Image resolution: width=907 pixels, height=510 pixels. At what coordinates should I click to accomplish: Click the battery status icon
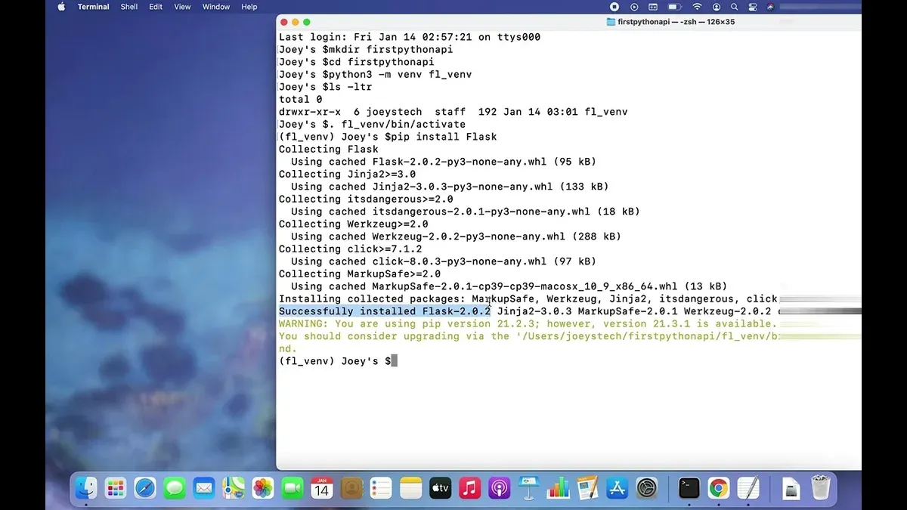(x=676, y=7)
